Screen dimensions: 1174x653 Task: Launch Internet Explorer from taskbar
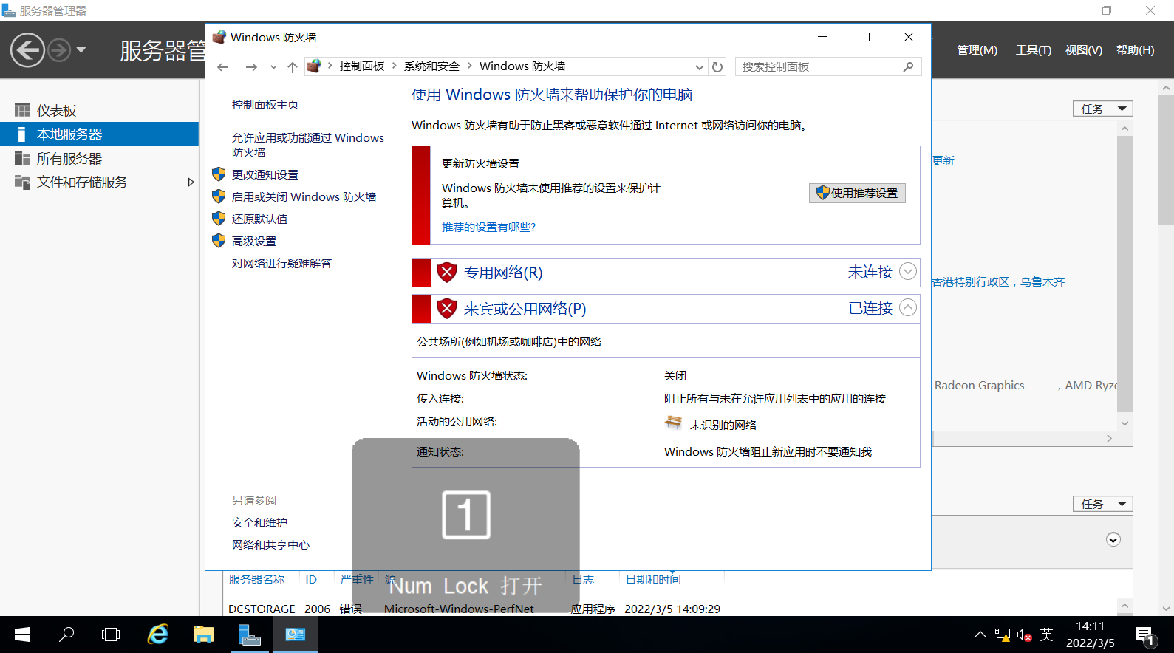tap(158, 635)
